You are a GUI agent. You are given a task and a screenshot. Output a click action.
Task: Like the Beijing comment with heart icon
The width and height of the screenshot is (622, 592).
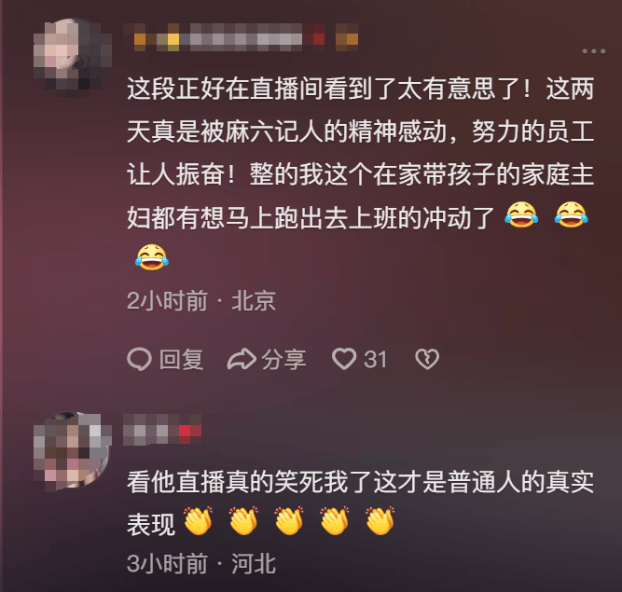[344, 359]
